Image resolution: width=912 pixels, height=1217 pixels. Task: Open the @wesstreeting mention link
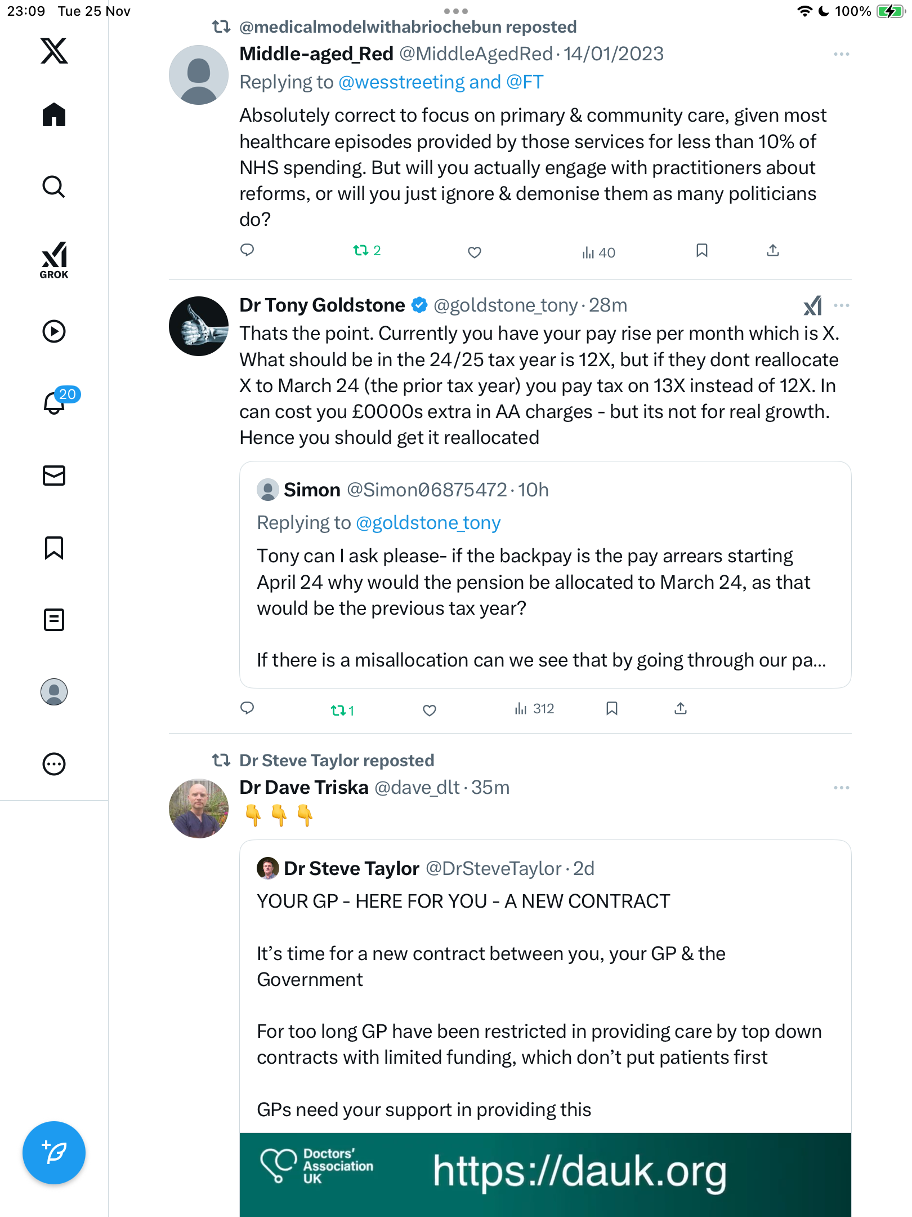coord(401,82)
